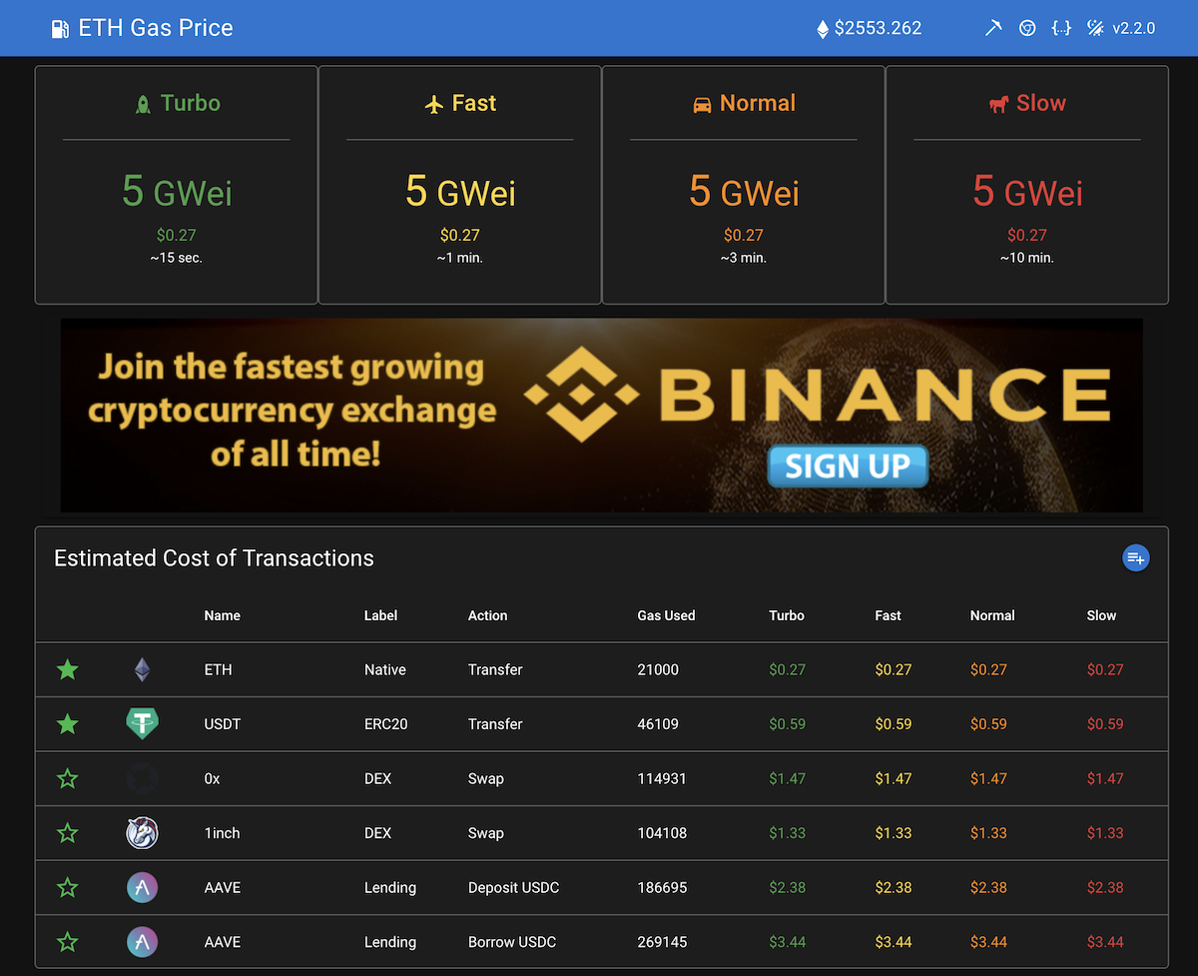1198x976 pixels.
Task: Star the AAVE Borrow USDC row
Action: [67, 942]
